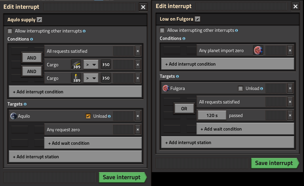This screenshot has width=304, height=186.
Task: Uncheck Unload for the Aquilo target
Action: [88, 116]
